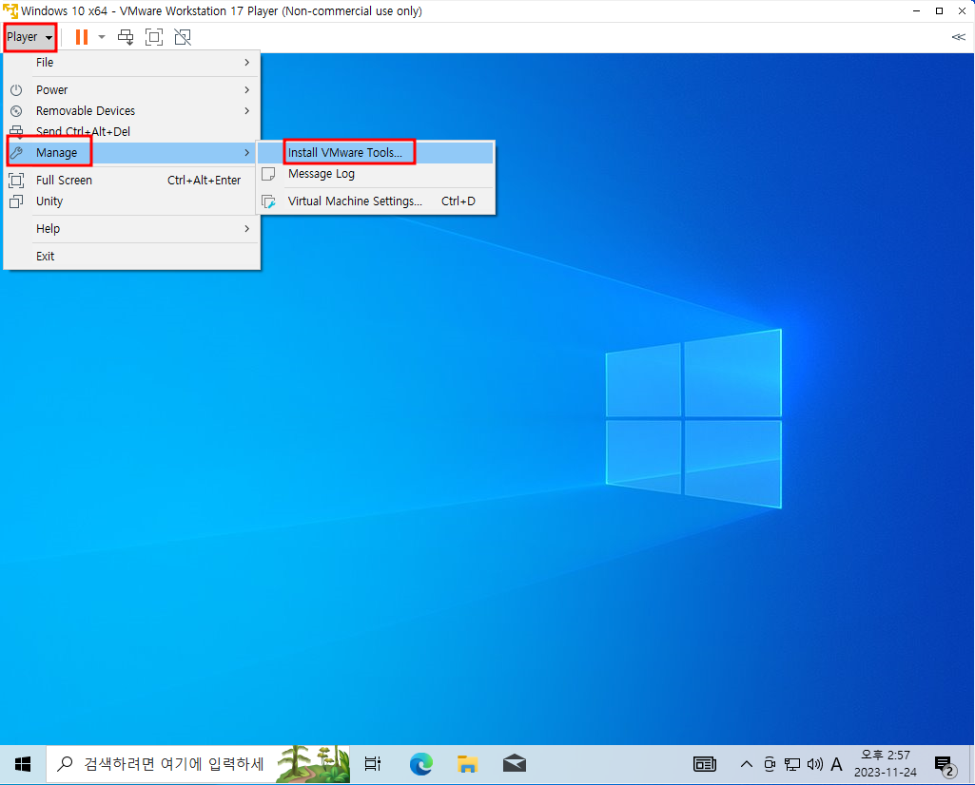Screen dimensions: 975x785
Task: Open the Power submenu
Action: [x=132, y=90]
